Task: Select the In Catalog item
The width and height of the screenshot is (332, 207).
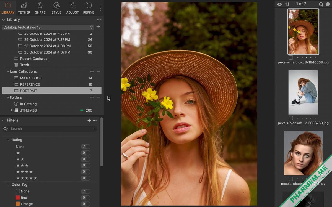Action: pyautogui.click(x=52, y=104)
